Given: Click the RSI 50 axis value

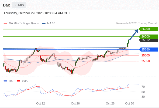Looking at the screenshot, I should pos(143,92).
